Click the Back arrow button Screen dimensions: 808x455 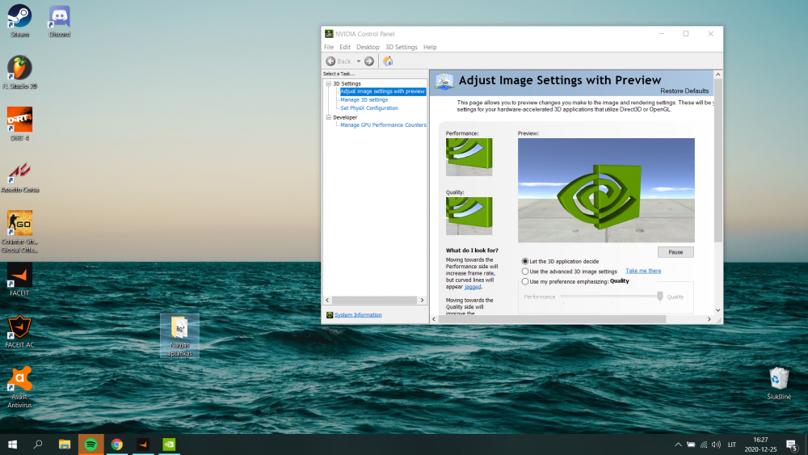(x=331, y=61)
